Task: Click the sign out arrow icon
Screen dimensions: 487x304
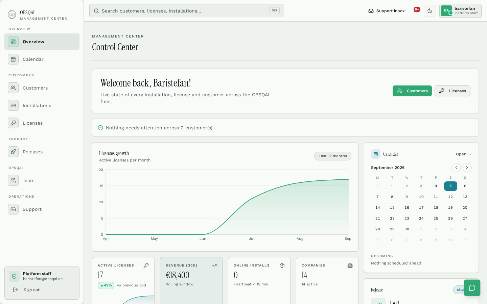Action: (x=16, y=290)
